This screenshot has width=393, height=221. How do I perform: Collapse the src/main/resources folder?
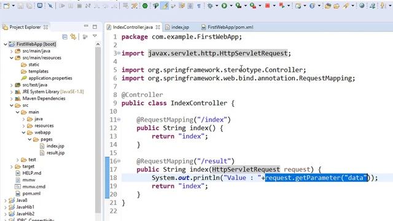[x=11, y=58]
